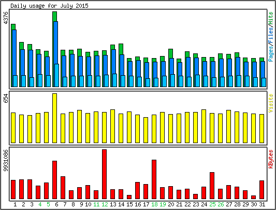Click the red KBytes bar for day 25
The width and height of the screenshot is (276, 210).
(212, 186)
